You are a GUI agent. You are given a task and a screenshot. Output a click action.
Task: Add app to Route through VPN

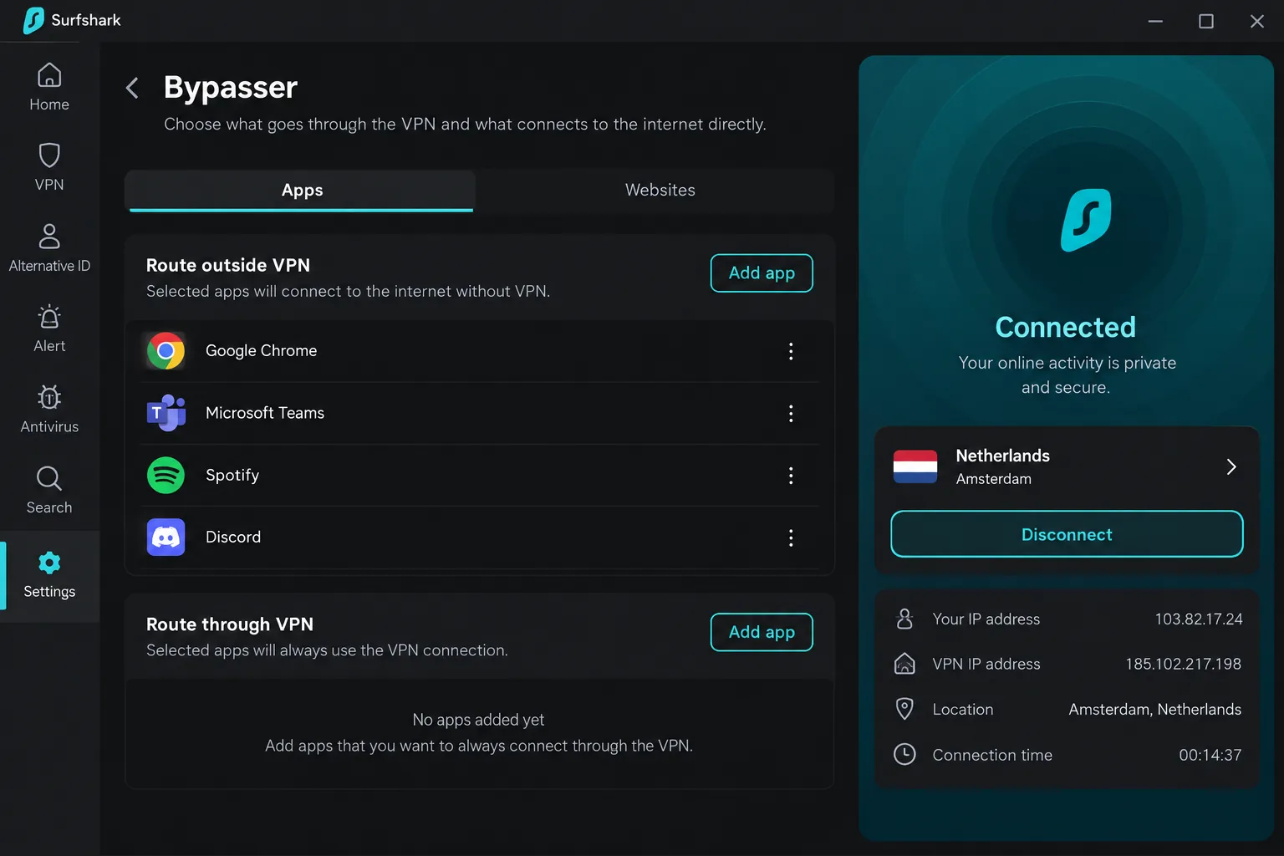coord(762,632)
